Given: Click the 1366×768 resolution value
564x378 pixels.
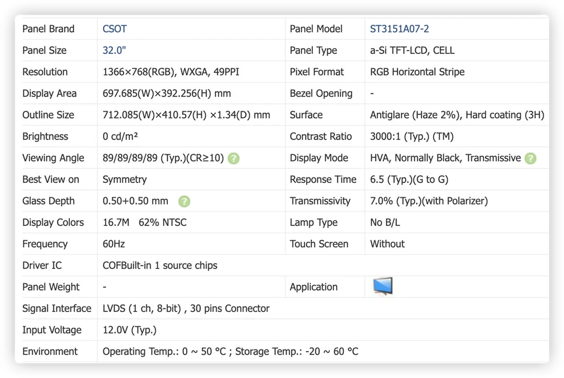Looking at the screenshot, I should tap(171, 72).
